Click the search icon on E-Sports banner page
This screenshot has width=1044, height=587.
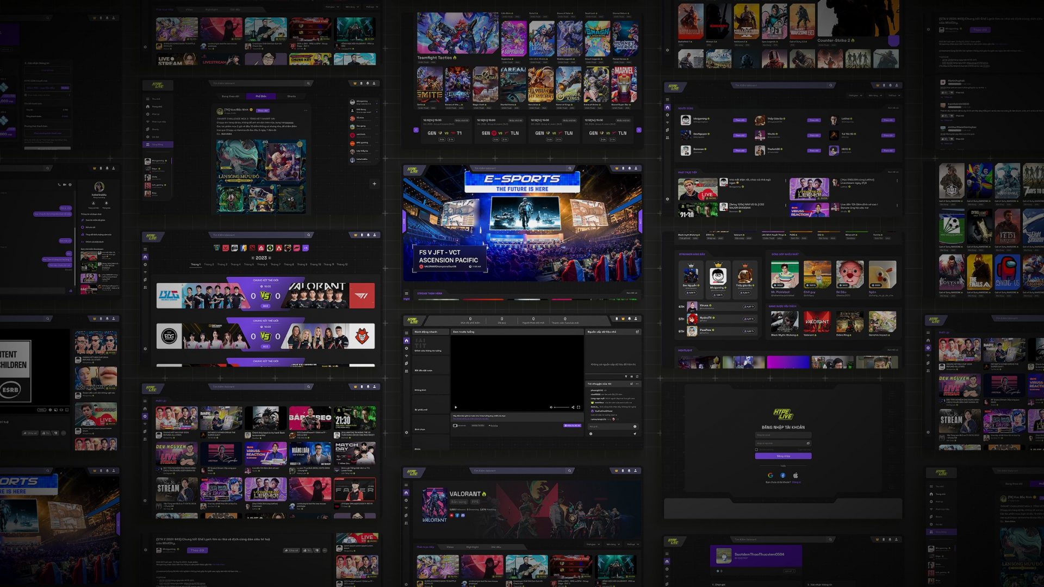tap(570, 168)
